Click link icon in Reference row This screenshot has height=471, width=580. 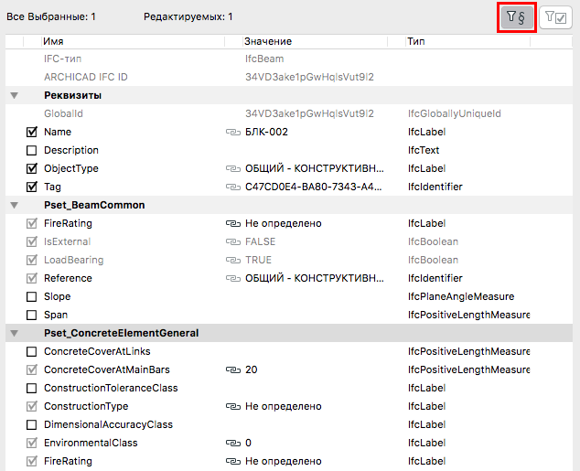tap(233, 278)
